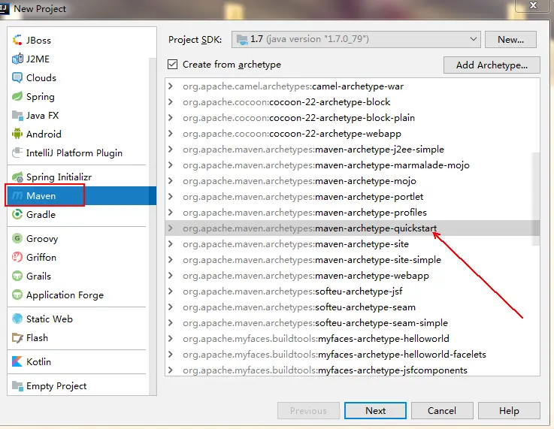Click the project types list scrollbar
The image size is (554, 429).
tap(153, 226)
